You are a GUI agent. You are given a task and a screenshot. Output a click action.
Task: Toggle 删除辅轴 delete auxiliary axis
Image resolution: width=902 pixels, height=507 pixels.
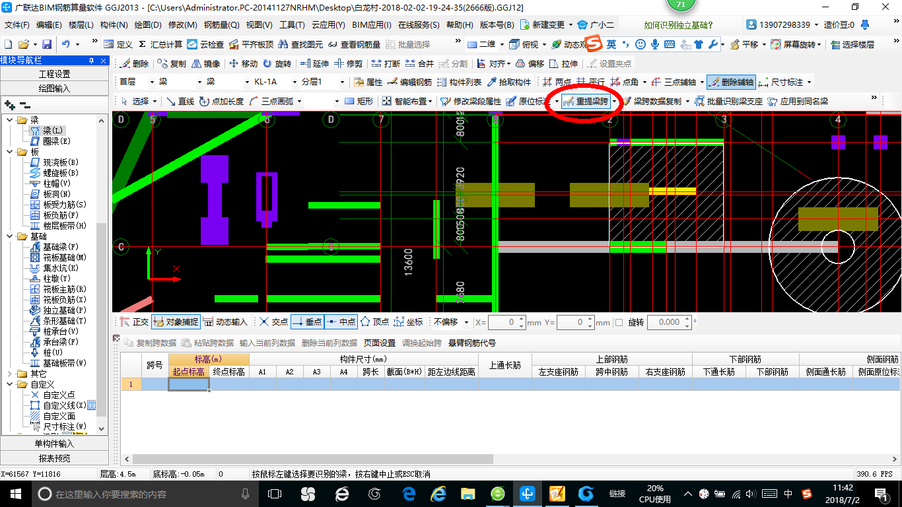pyautogui.click(x=730, y=83)
